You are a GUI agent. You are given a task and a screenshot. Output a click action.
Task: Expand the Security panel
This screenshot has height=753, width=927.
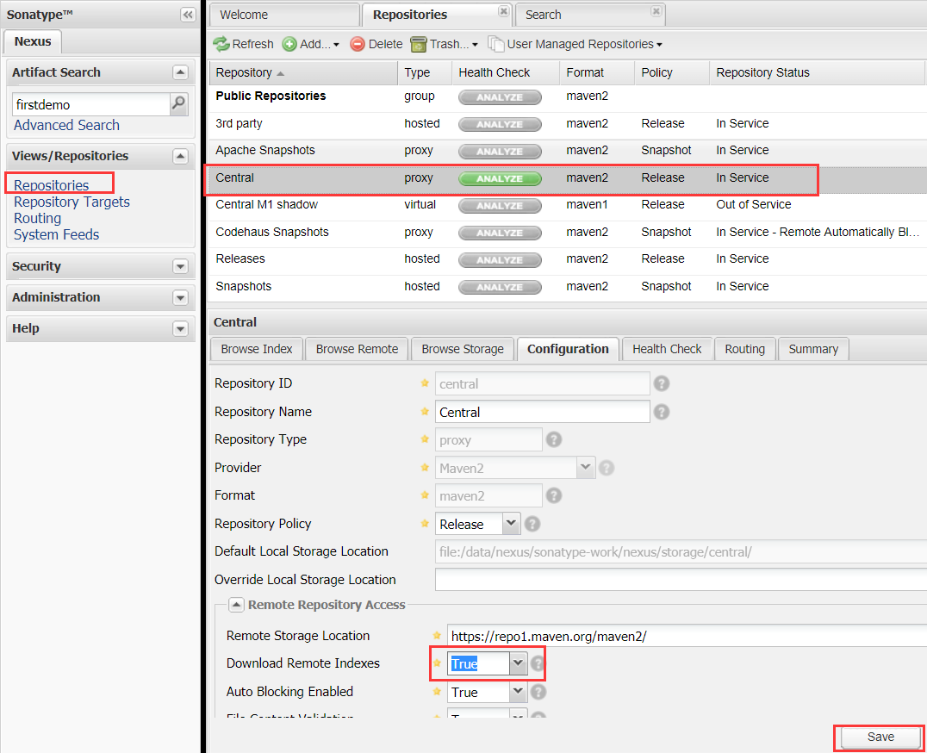pyautogui.click(x=180, y=266)
